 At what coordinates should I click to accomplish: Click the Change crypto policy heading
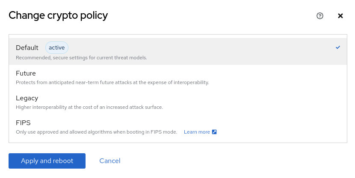coord(58,16)
